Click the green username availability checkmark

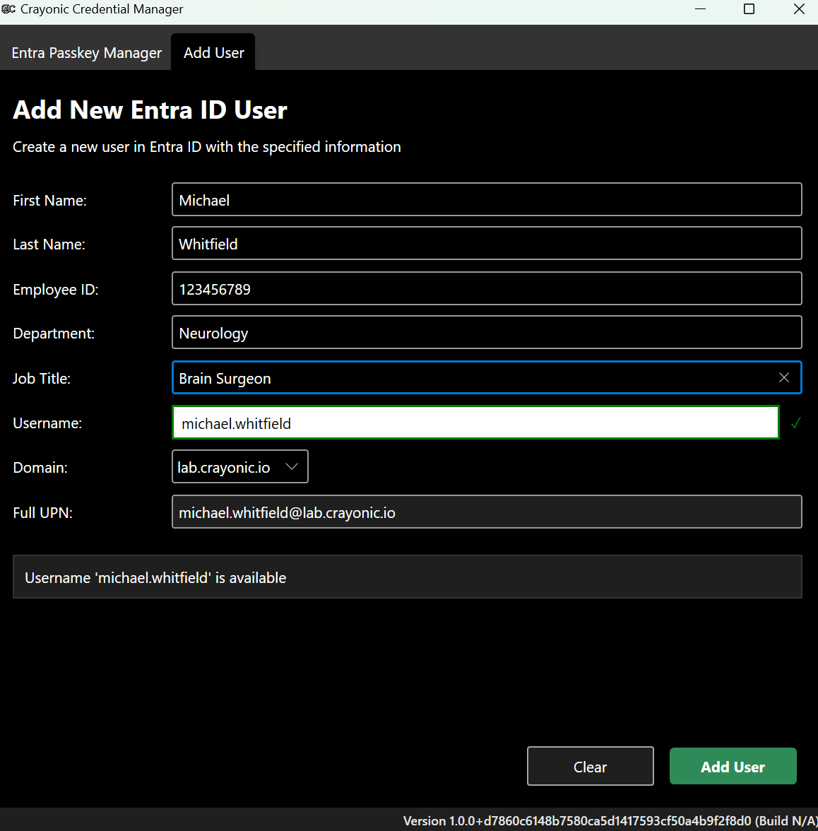coord(795,423)
